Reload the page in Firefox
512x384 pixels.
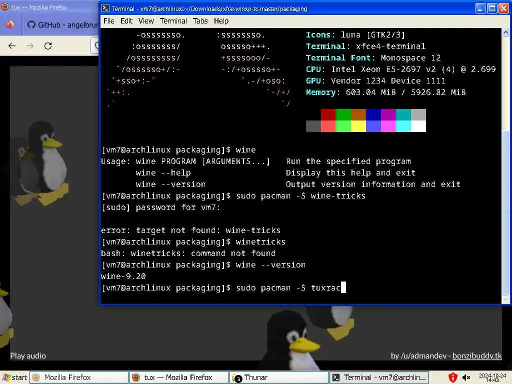click(x=48, y=46)
